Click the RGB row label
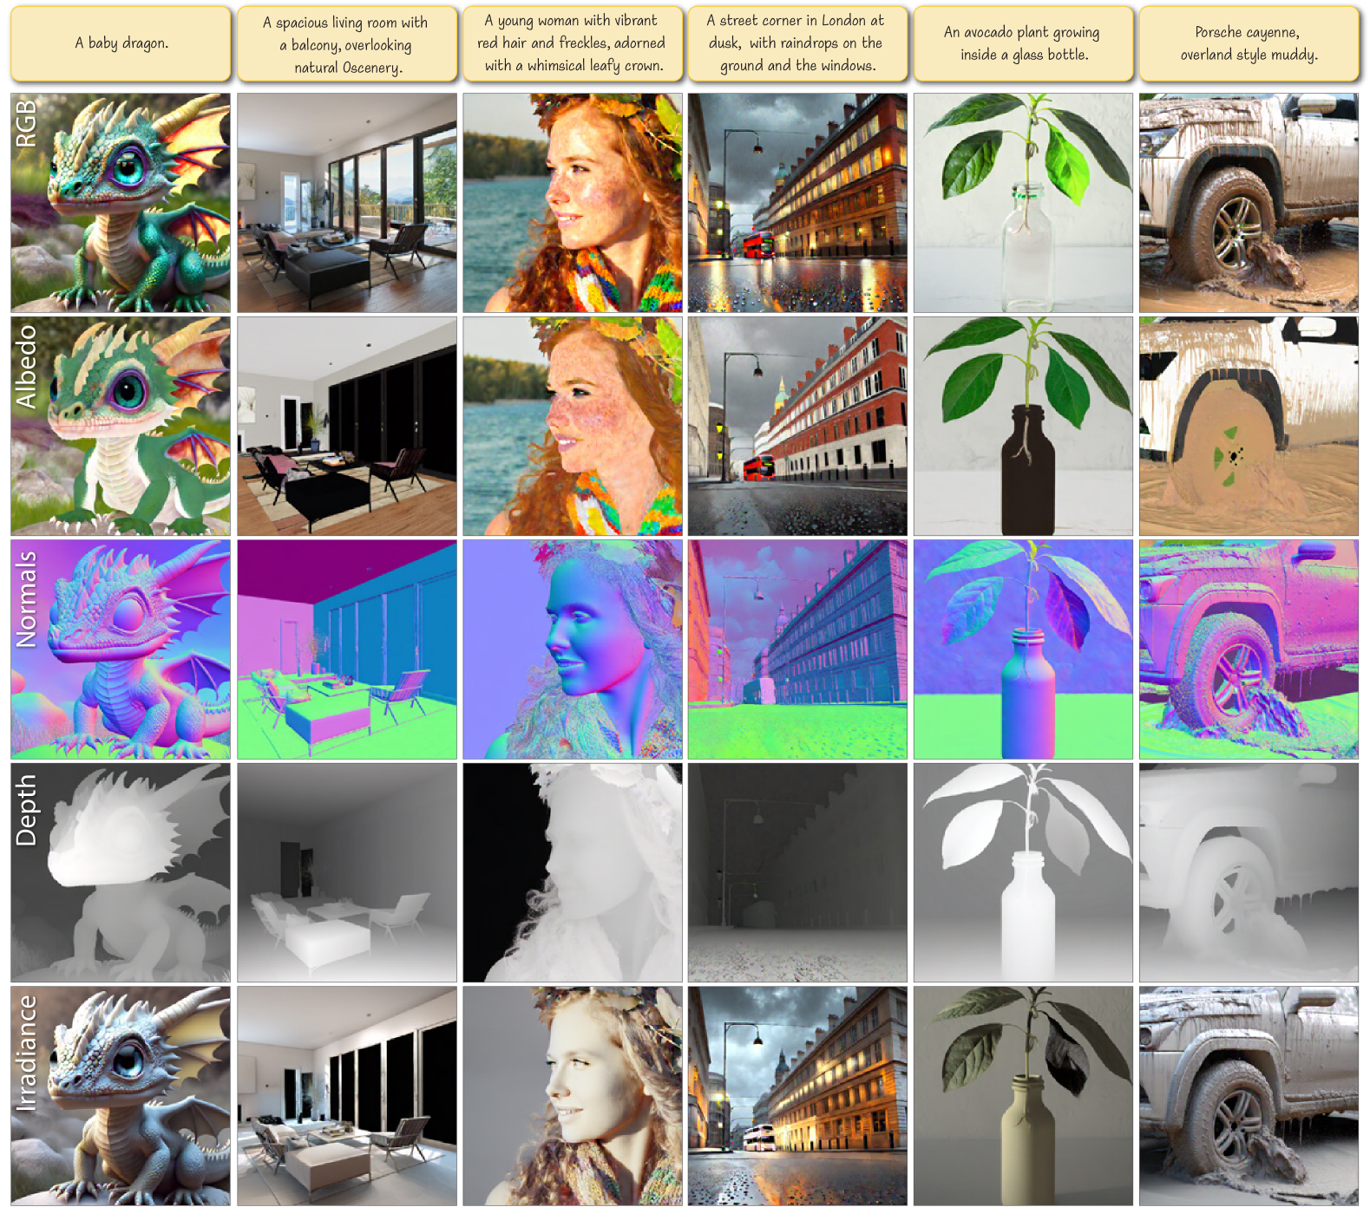This screenshot has width=1370, height=1220. pyautogui.click(x=26, y=122)
